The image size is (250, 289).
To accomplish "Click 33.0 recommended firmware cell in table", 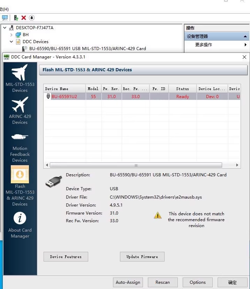I will [135, 96].
